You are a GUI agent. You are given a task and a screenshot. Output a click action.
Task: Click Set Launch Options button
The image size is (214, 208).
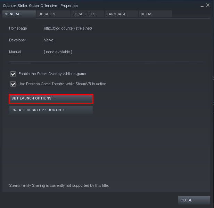[51, 99]
